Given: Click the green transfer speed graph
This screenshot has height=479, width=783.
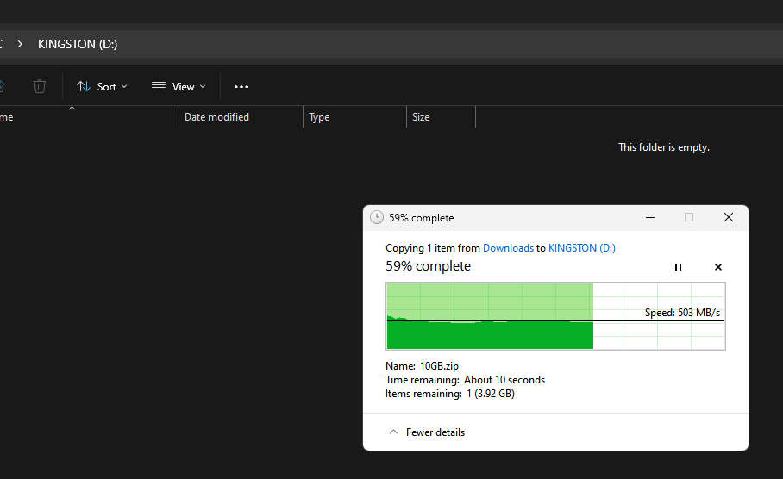Looking at the screenshot, I should click(x=556, y=316).
